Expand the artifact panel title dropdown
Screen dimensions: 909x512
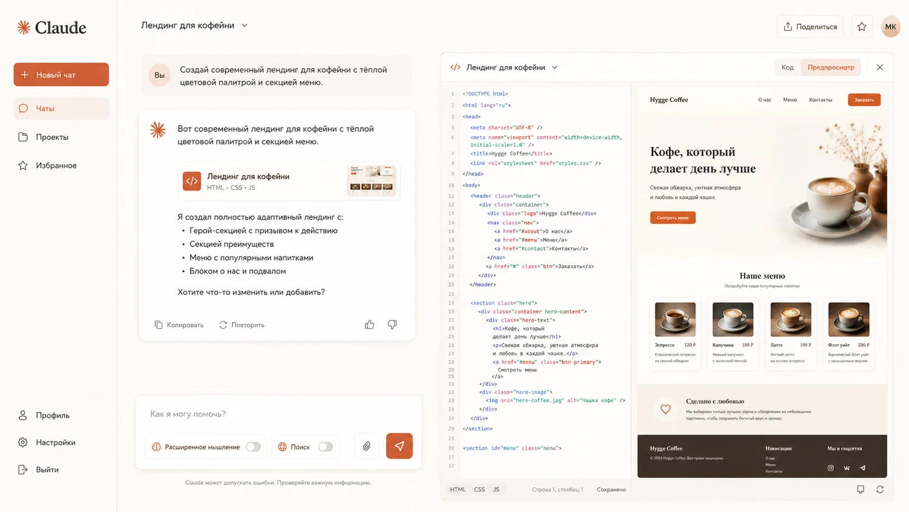pyautogui.click(x=554, y=67)
